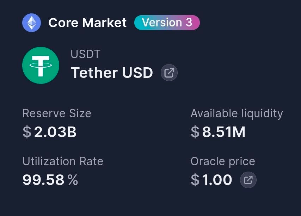Click the USDT ticker symbol text
Screen dimensions: 301x216
(86, 54)
